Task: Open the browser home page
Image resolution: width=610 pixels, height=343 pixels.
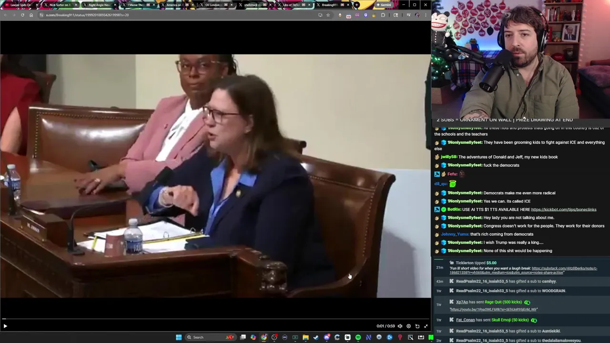Action: tap(31, 15)
